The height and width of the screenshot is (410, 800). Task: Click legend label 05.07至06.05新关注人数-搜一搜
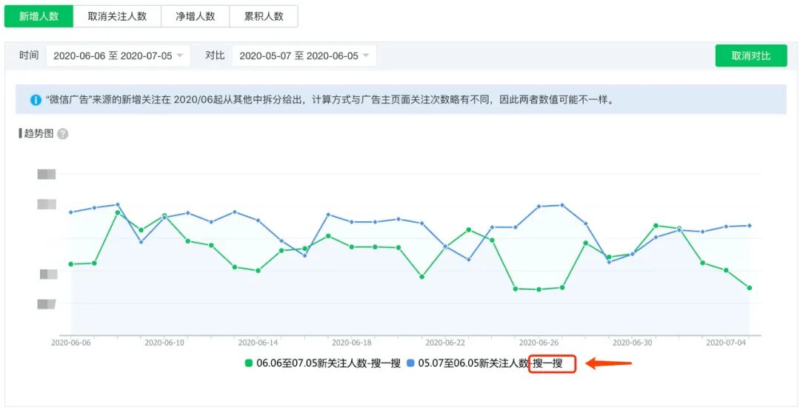pos(490,363)
